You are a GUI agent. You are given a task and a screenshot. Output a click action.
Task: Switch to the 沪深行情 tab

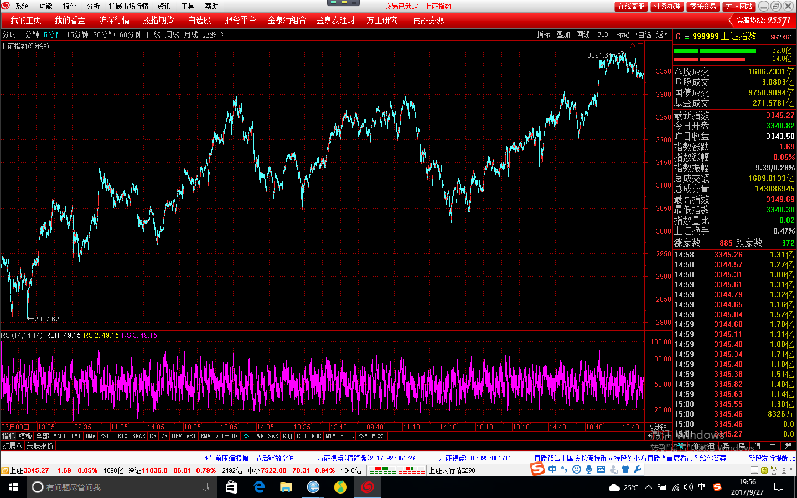pyautogui.click(x=115, y=20)
